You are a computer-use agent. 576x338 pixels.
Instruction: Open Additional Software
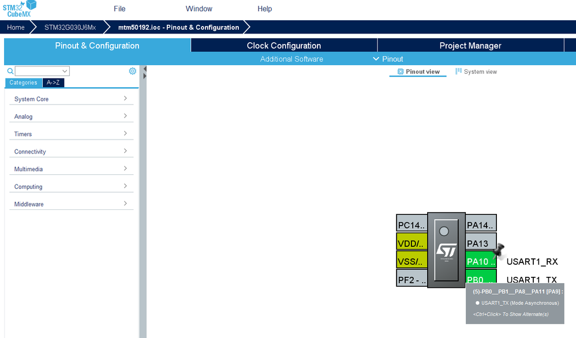[x=291, y=59]
